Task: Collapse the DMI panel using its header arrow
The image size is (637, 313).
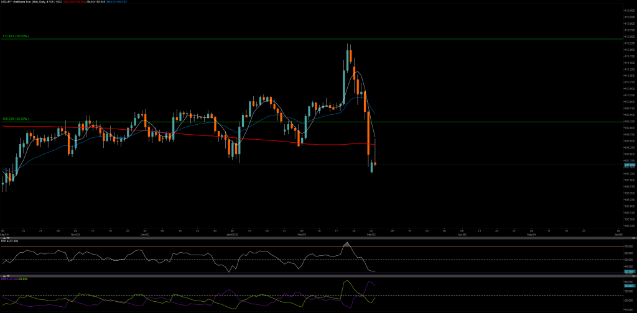Action: tap(3, 276)
